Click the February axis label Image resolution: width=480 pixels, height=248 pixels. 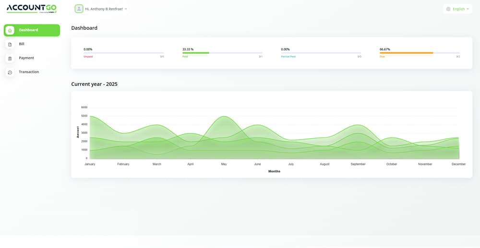[x=123, y=164]
